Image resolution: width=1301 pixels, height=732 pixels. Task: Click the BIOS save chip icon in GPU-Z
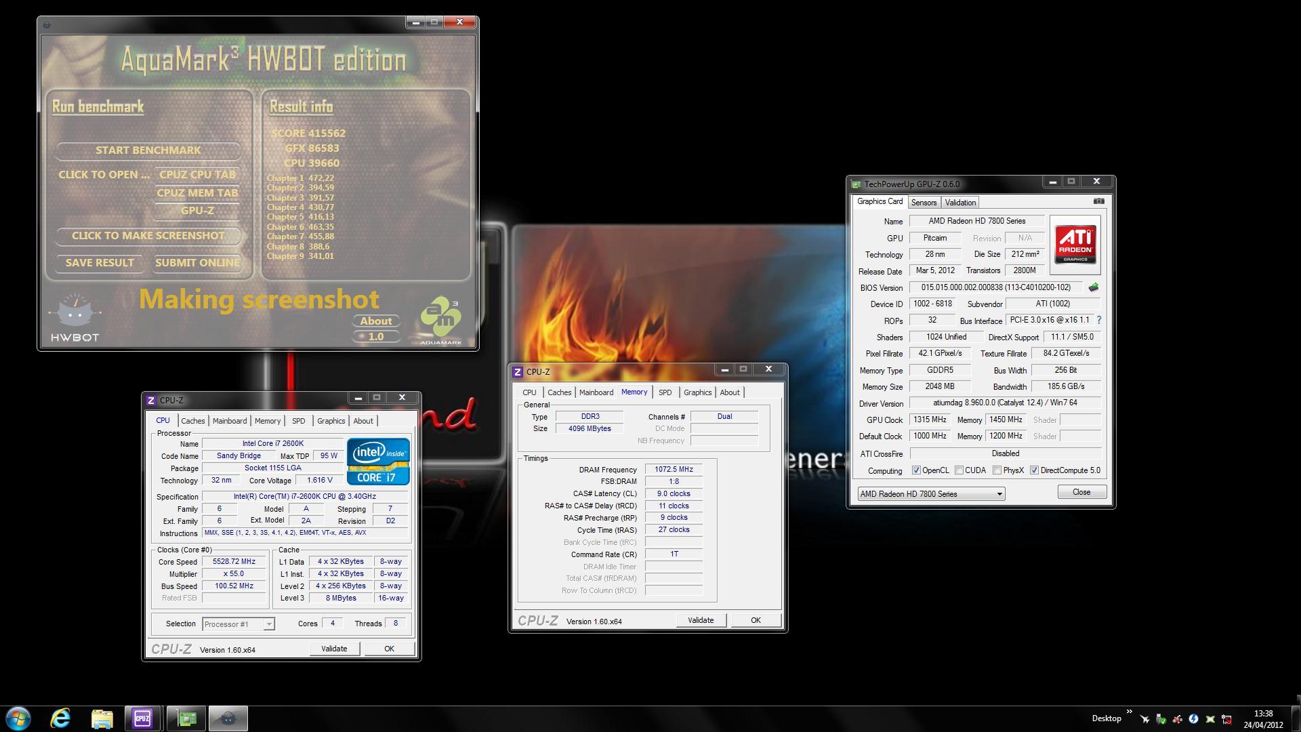pos(1094,287)
